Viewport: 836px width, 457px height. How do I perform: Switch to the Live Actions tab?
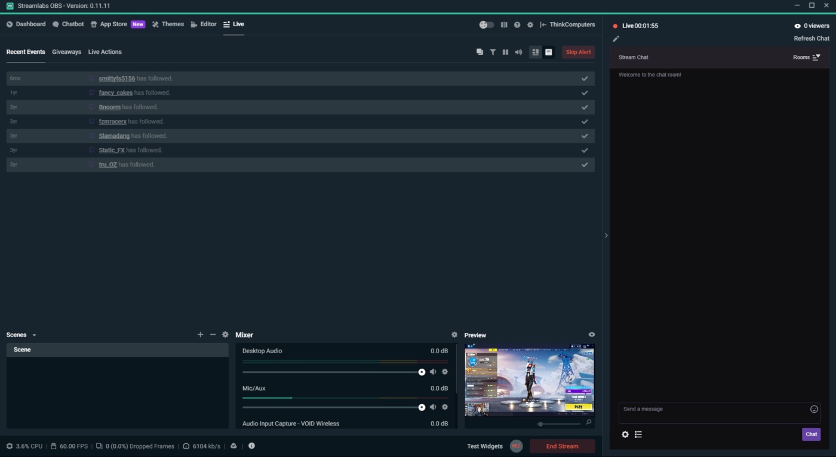tap(105, 52)
